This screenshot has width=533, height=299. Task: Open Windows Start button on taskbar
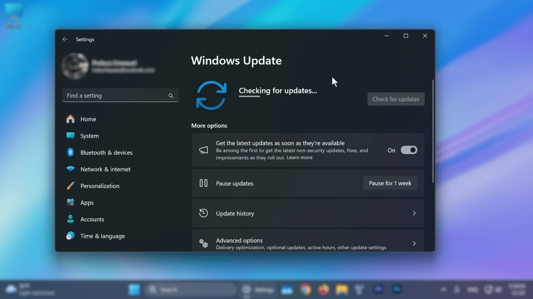pyautogui.click(x=134, y=289)
